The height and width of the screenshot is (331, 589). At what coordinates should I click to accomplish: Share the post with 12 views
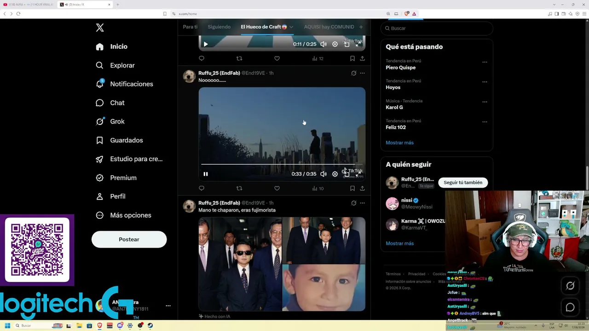click(x=363, y=58)
